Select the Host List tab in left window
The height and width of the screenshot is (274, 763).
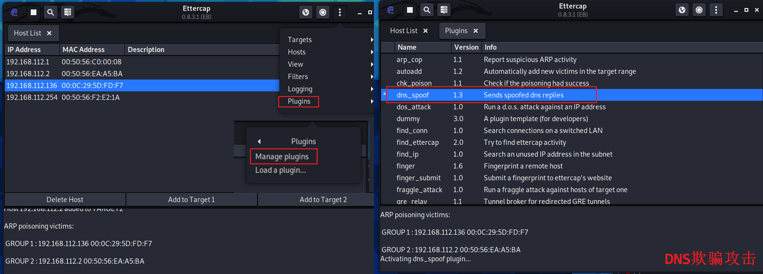click(x=27, y=33)
